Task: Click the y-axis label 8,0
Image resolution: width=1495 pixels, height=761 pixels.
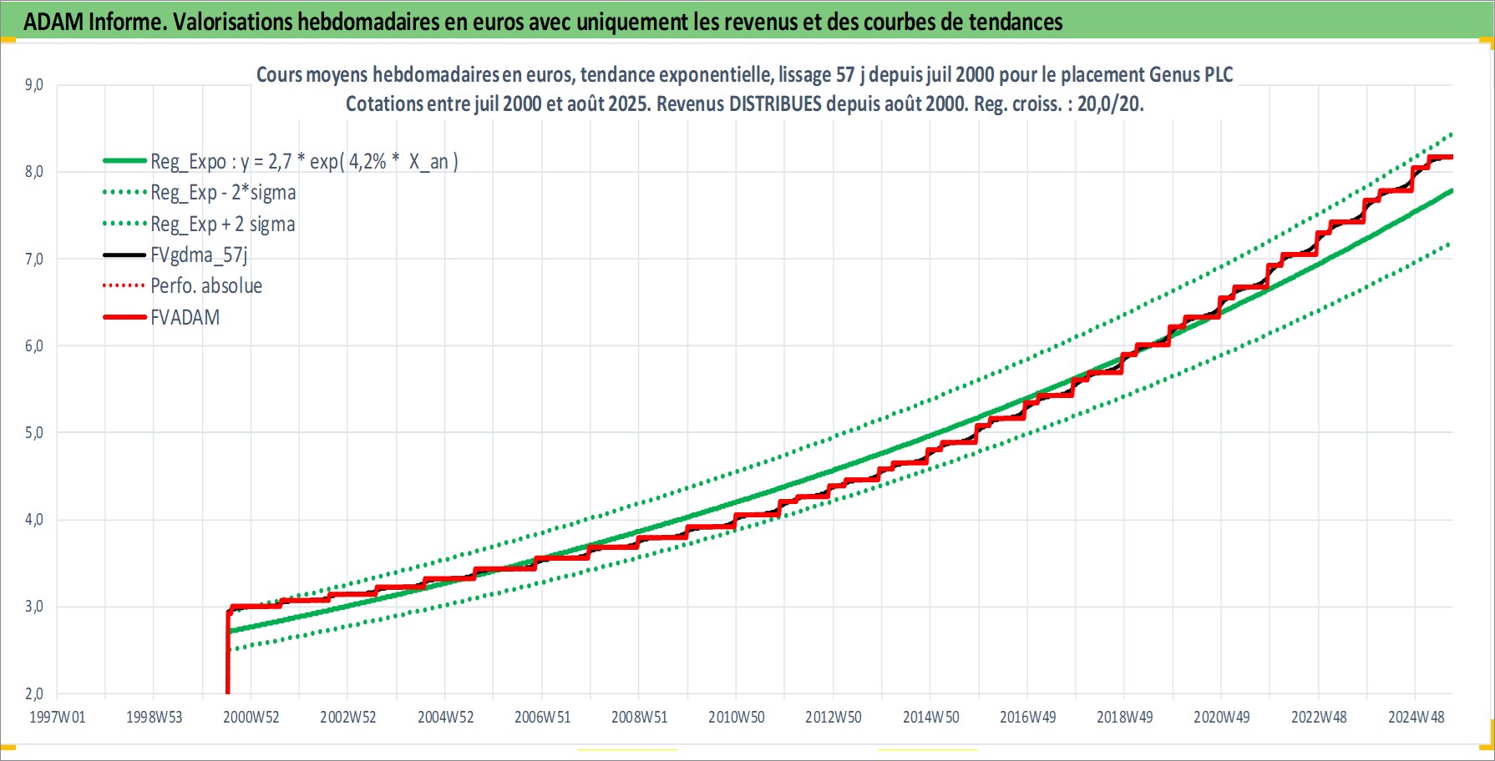Action: click(34, 172)
